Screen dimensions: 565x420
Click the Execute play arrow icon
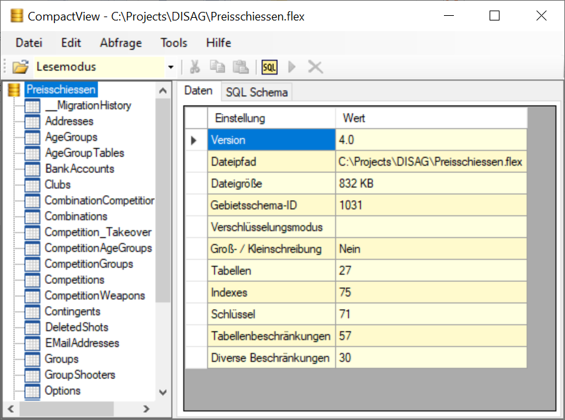tap(292, 67)
